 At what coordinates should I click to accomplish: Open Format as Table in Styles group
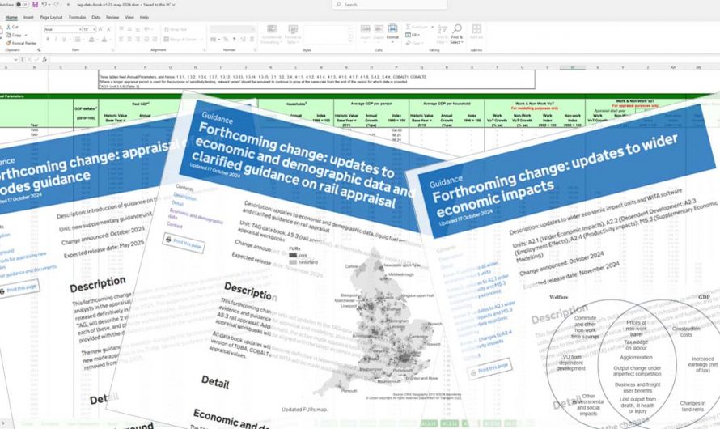[x=293, y=34]
